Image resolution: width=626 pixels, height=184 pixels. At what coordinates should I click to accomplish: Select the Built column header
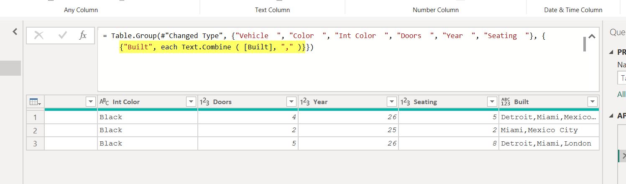(549, 102)
